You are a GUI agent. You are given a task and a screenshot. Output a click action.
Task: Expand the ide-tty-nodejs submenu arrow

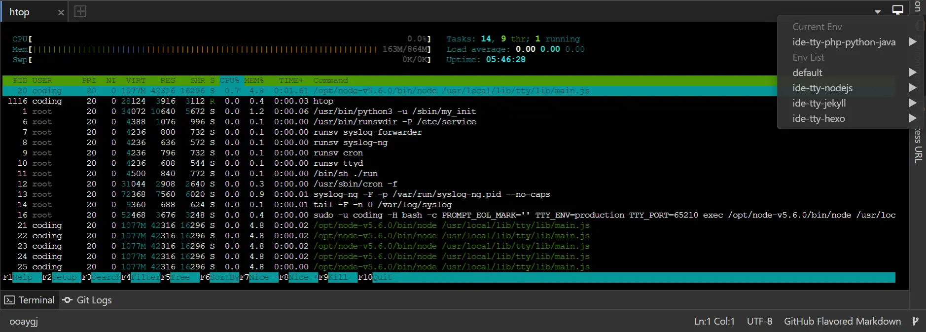(x=913, y=88)
